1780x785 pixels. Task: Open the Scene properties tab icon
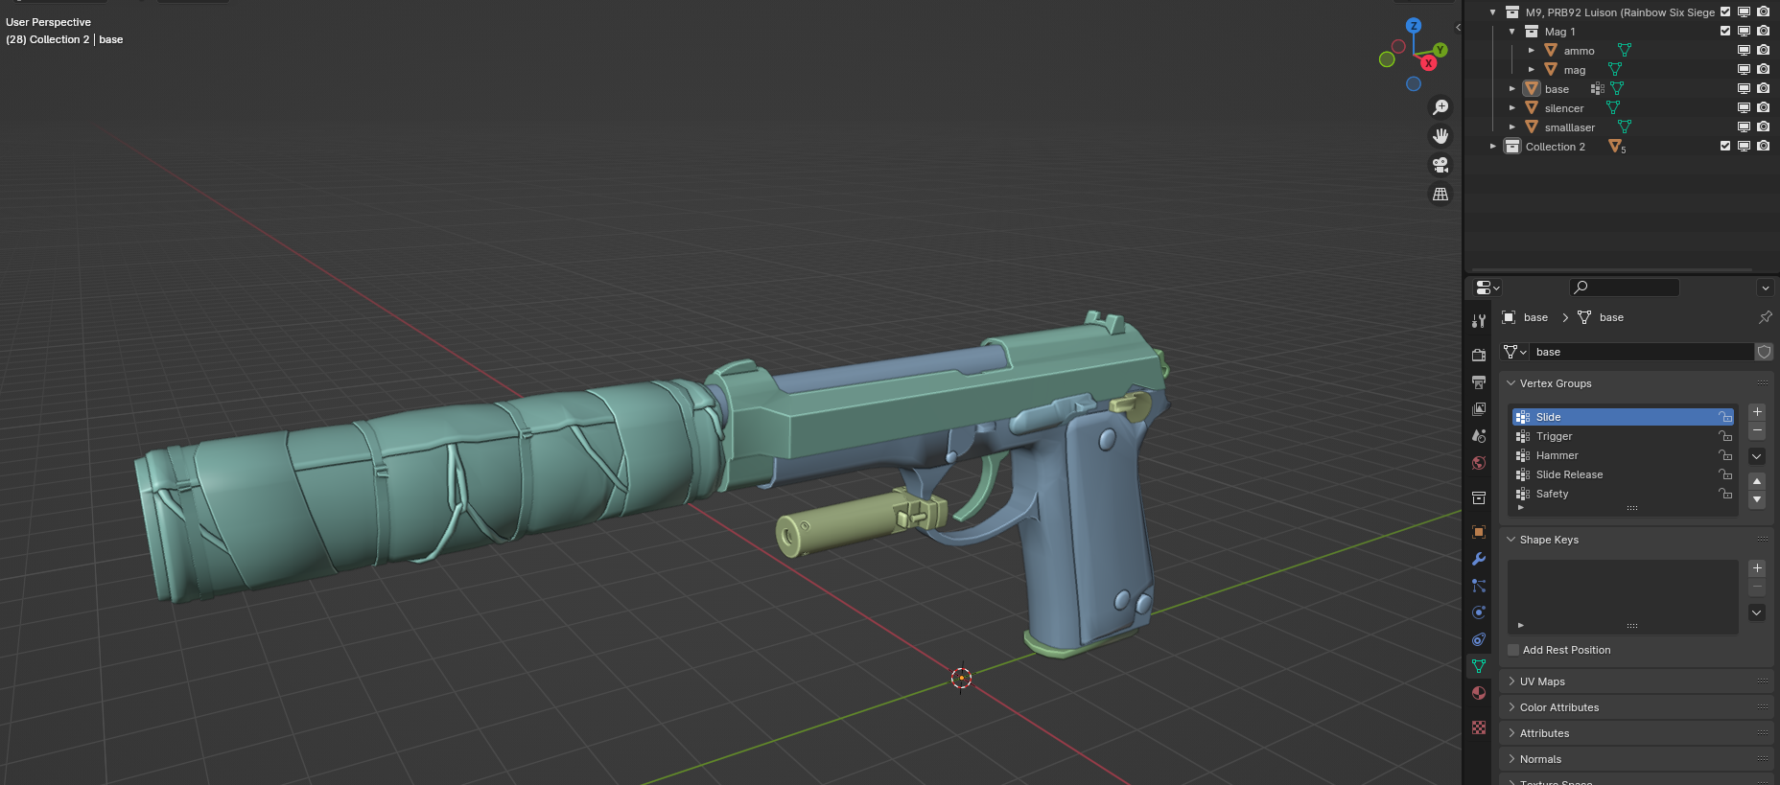click(x=1479, y=436)
